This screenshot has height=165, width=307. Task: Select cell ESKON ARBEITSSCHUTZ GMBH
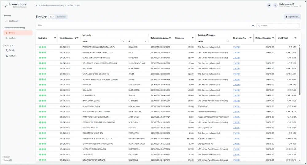[96, 112]
